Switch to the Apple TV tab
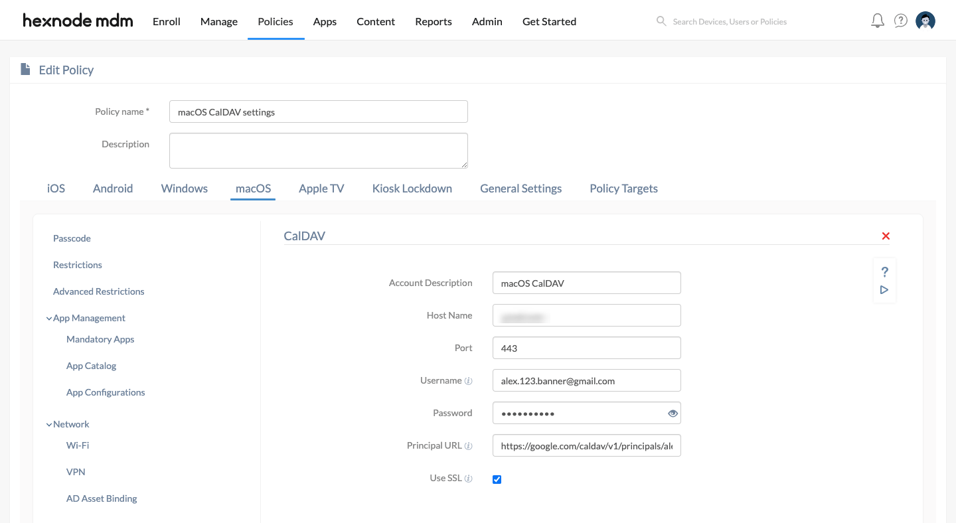 tap(321, 188)
